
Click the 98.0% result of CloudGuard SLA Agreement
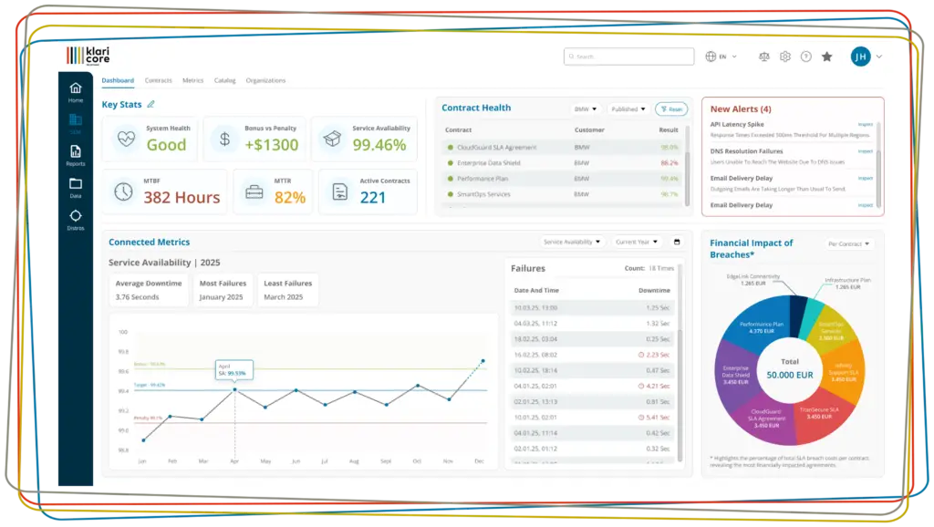pyautogui.click(x=669, y=147)
